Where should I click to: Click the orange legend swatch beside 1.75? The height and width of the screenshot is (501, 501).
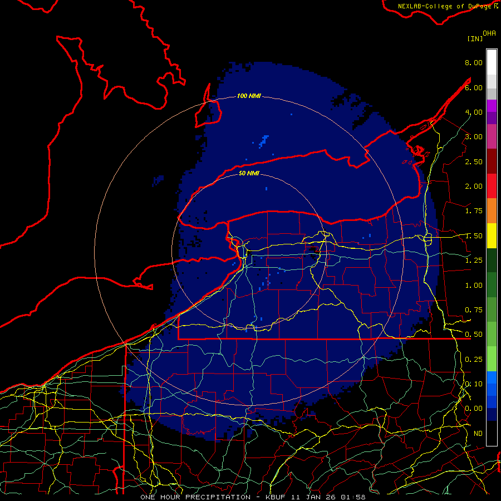point(492,210)
